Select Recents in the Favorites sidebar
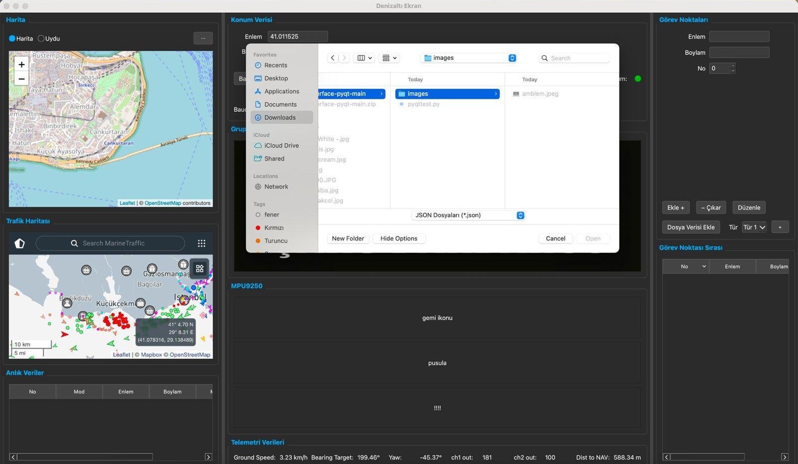 tap(276, 65)
